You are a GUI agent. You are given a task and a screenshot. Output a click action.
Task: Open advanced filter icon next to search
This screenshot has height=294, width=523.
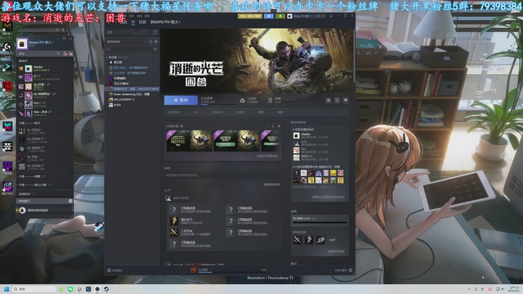155,50
